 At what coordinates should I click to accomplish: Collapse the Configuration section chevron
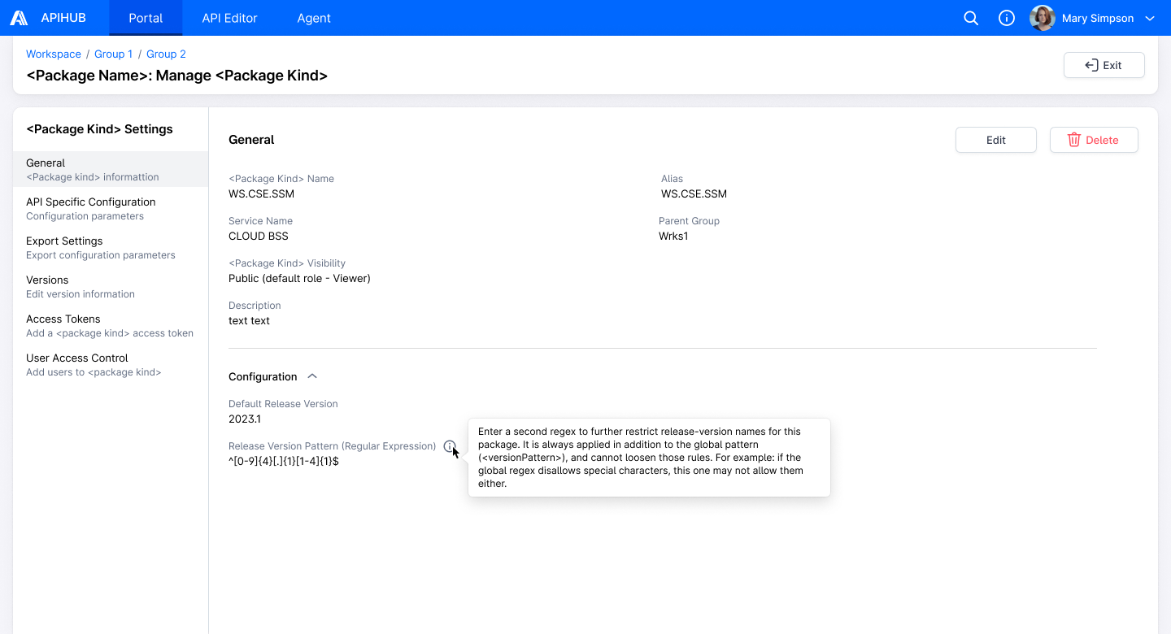(312, 376)
